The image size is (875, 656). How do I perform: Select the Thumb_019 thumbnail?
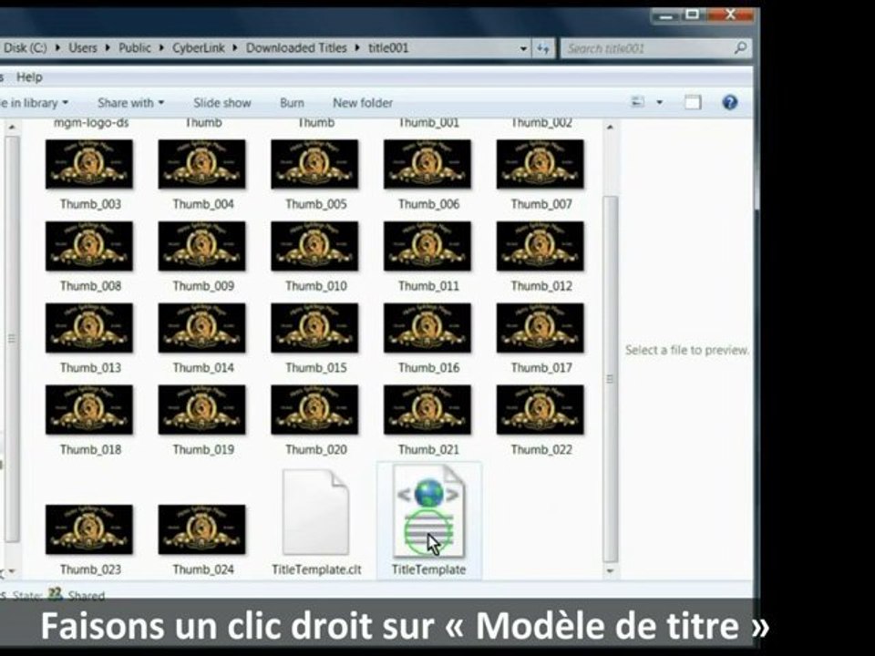tap(202, 409)
